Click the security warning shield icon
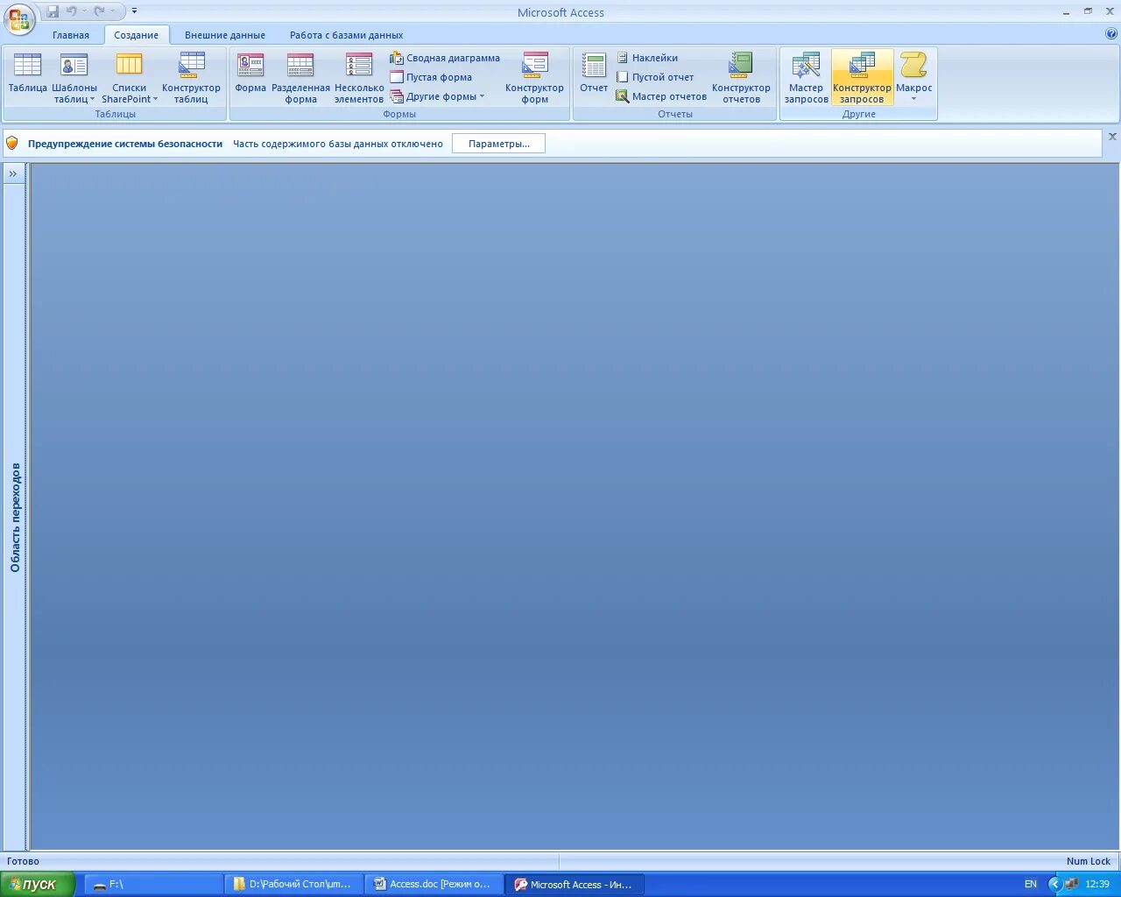1121x897 pixels. pos(12,143)
